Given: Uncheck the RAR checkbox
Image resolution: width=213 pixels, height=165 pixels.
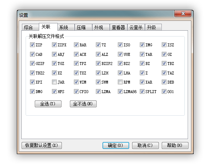Looking at the screenshot, I should [x=76, y=45].
